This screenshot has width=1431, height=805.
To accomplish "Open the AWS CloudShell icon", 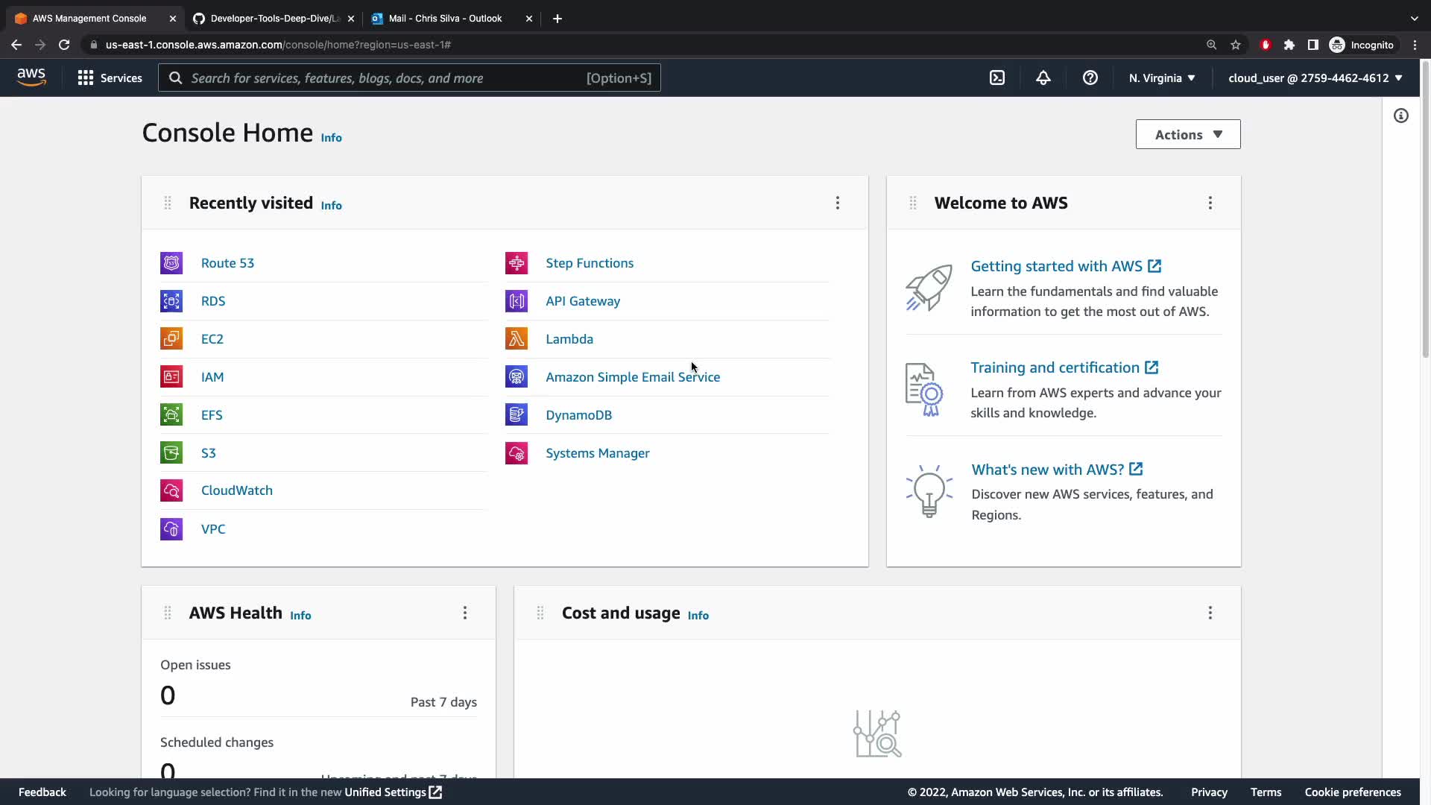I will tap(997, 78).
